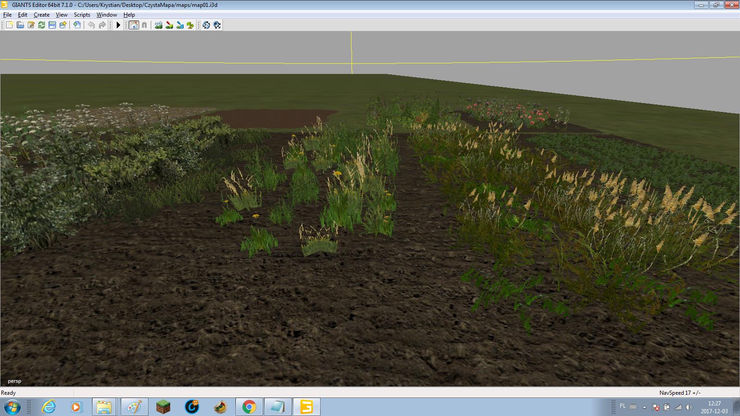Viewport: 740px width, 416px height.
Task: Select the terrain sculpt mode icon
Action: (x=159, y=25)
